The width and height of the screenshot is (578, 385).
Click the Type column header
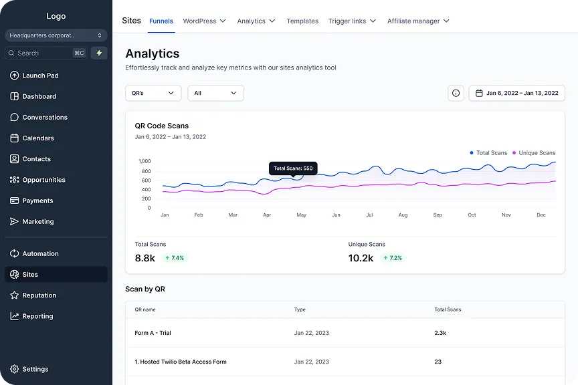[x=300, y=309]
